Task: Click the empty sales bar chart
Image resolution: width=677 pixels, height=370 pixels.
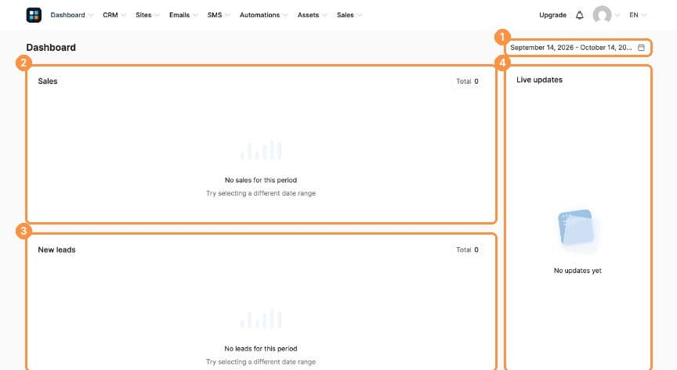Action: 261,150
